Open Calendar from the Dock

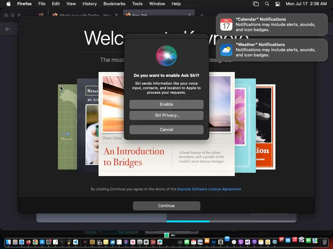pyautogui.click(x=194, y=242)
